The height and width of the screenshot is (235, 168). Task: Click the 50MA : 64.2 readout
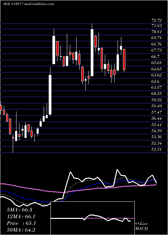coord(21,230)
